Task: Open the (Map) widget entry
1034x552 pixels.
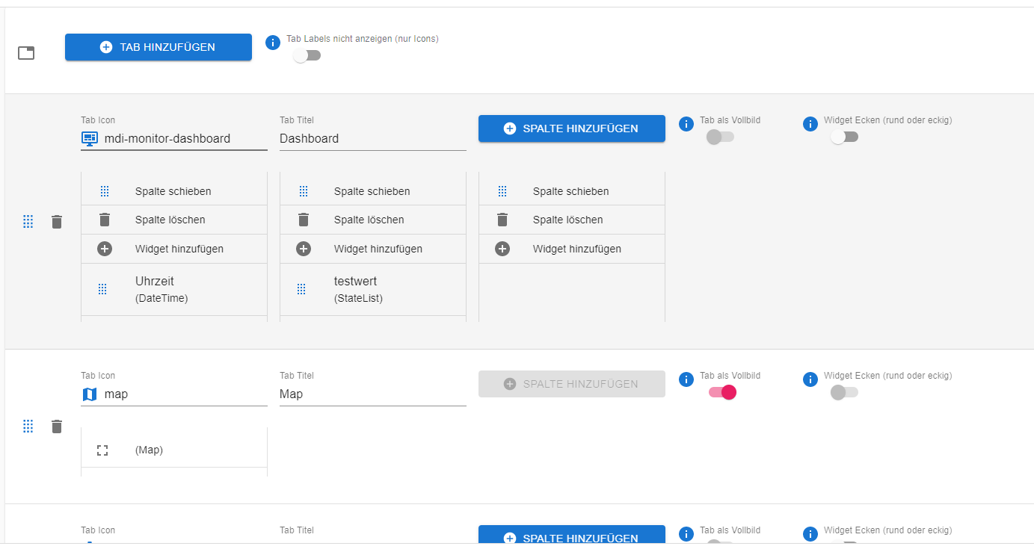Action: click(x=174, y=450)
